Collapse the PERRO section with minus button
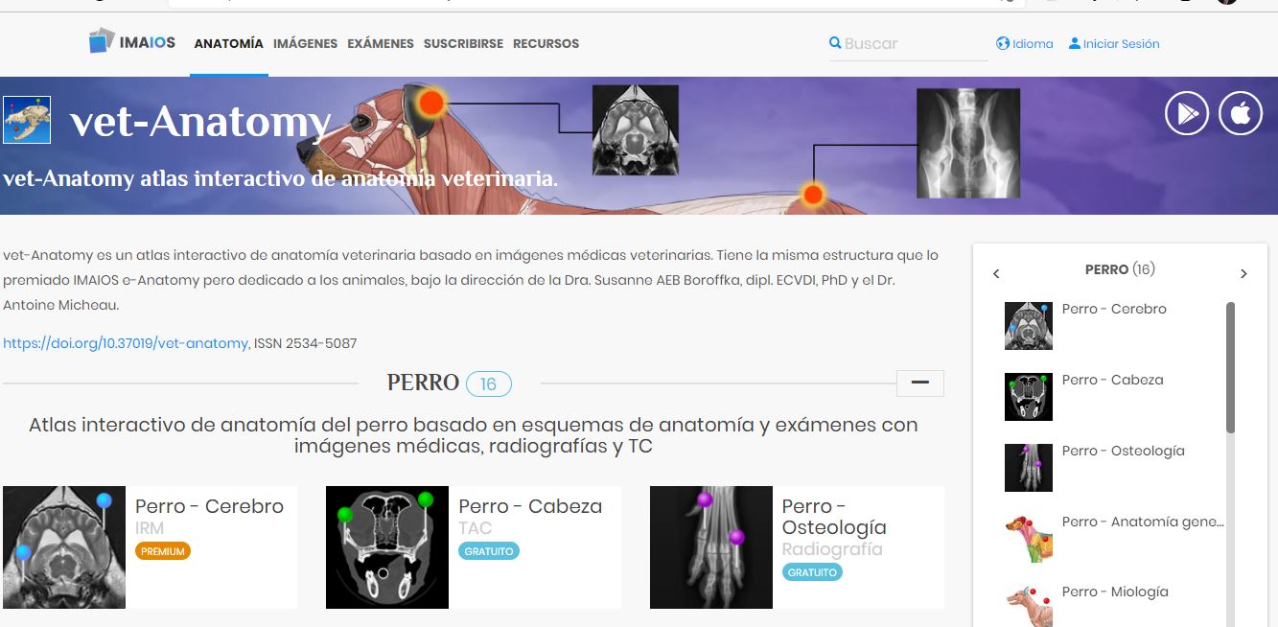The image size is (1278, 627). (920, 383)
